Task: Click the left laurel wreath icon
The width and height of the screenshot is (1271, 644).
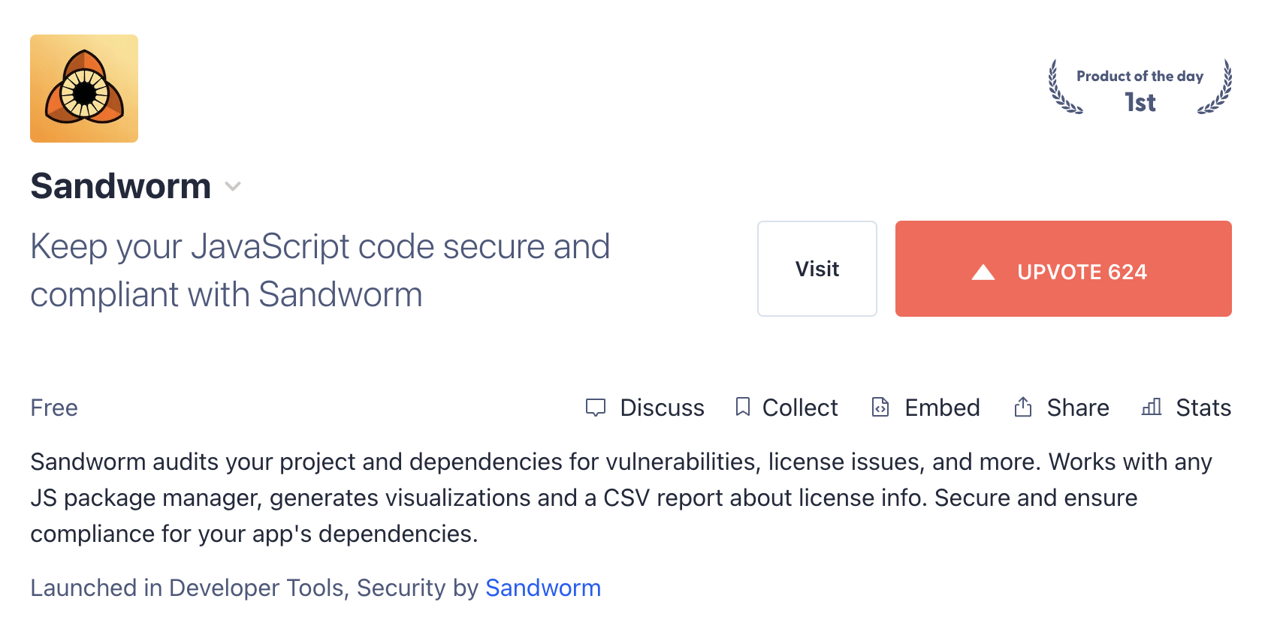Action: click(x=1063, y=88)
